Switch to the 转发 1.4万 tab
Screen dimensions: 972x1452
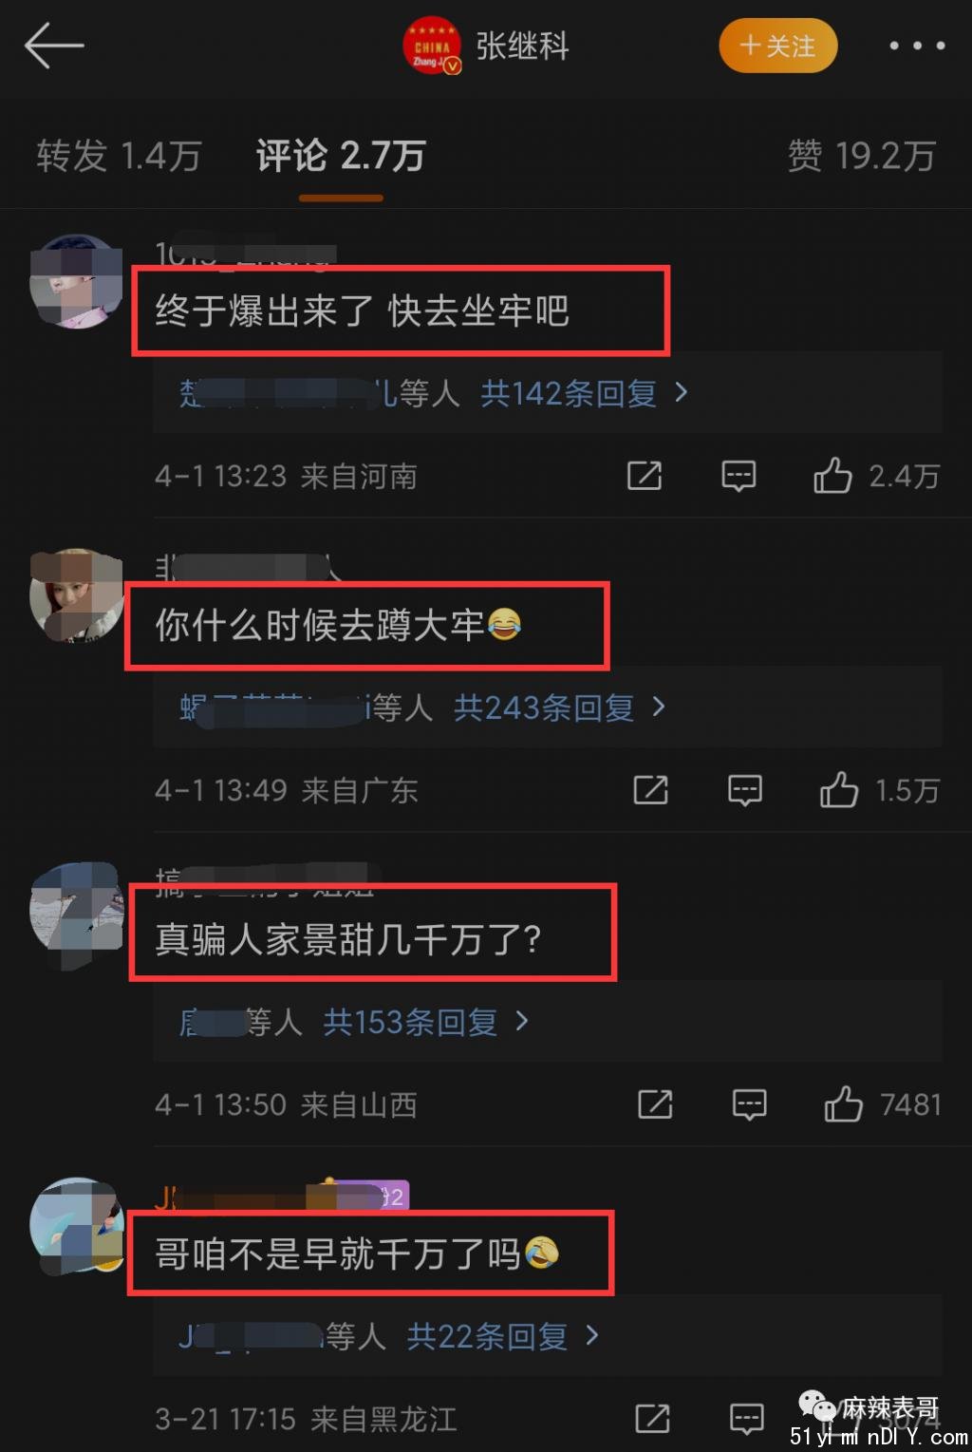tap(119, 156)
